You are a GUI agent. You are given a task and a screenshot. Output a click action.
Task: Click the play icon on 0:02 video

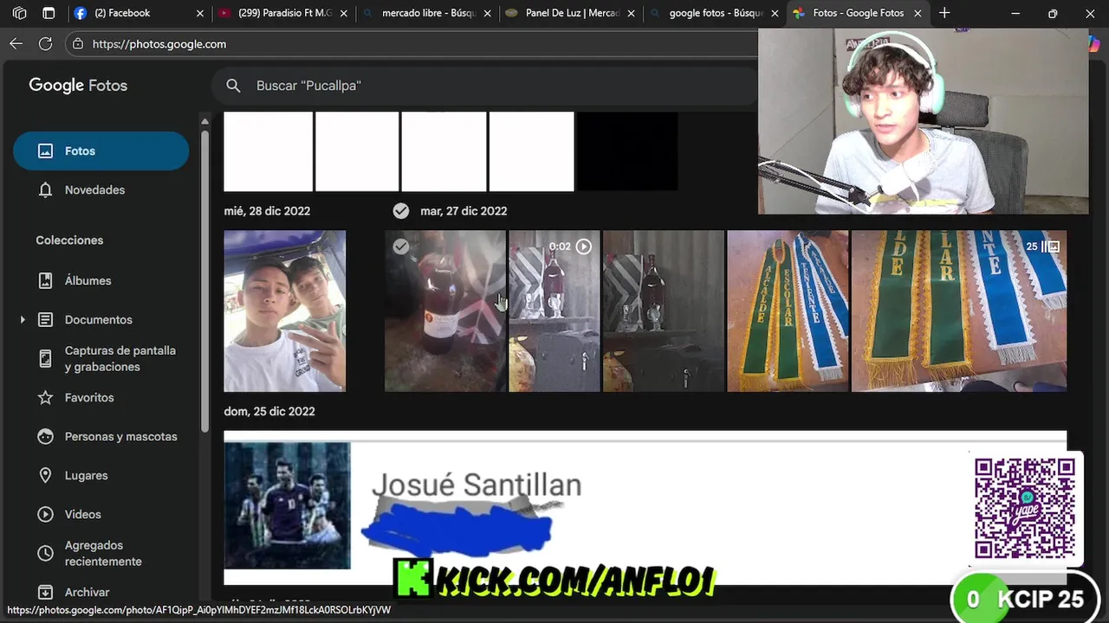pyautogui.click(x=584, y=247)
